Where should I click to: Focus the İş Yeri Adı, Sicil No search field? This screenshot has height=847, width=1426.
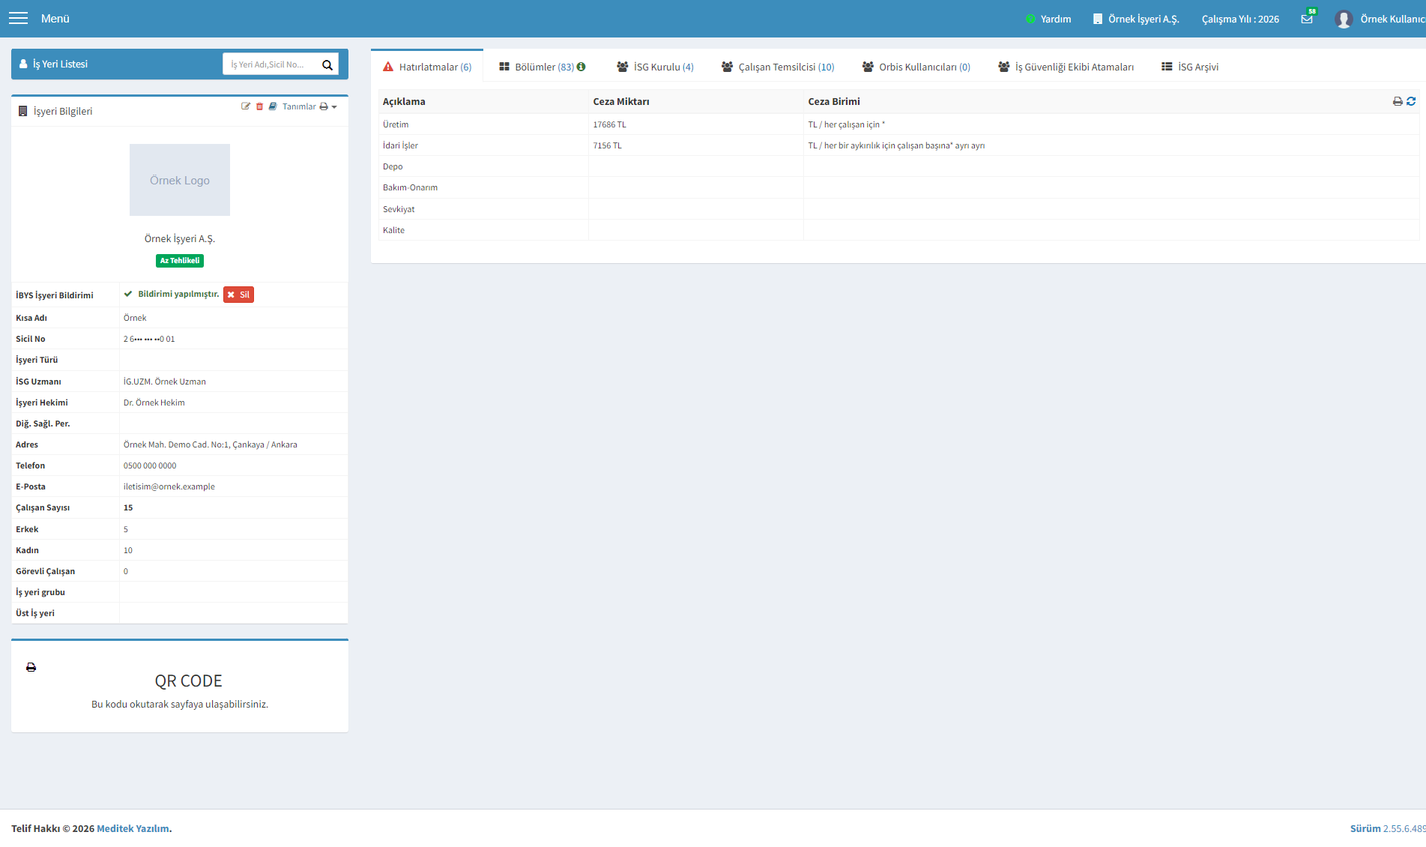pos(271,64)
